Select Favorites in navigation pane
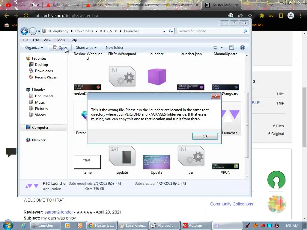Viewport: 307px width, 230px height. point(39,58)
